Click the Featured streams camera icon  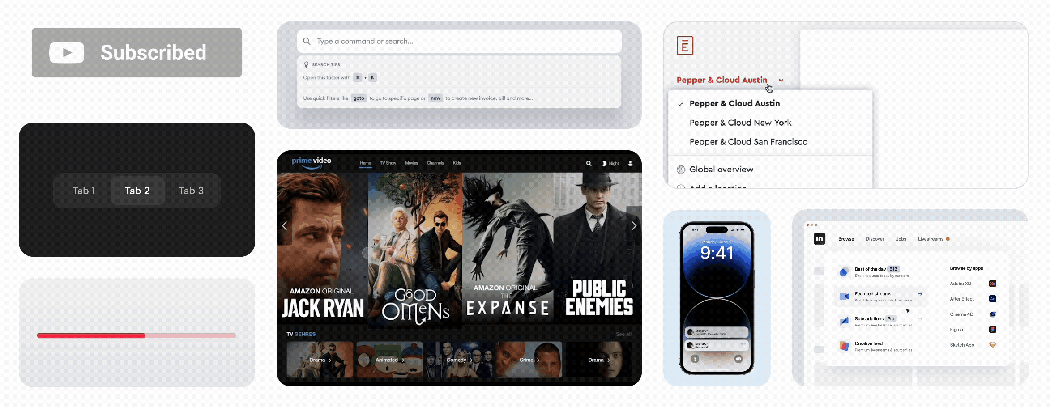click(x=844, y=296)
